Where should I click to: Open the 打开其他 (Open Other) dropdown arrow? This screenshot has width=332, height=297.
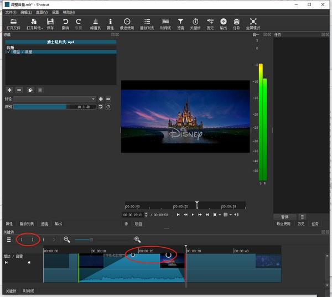42,28
